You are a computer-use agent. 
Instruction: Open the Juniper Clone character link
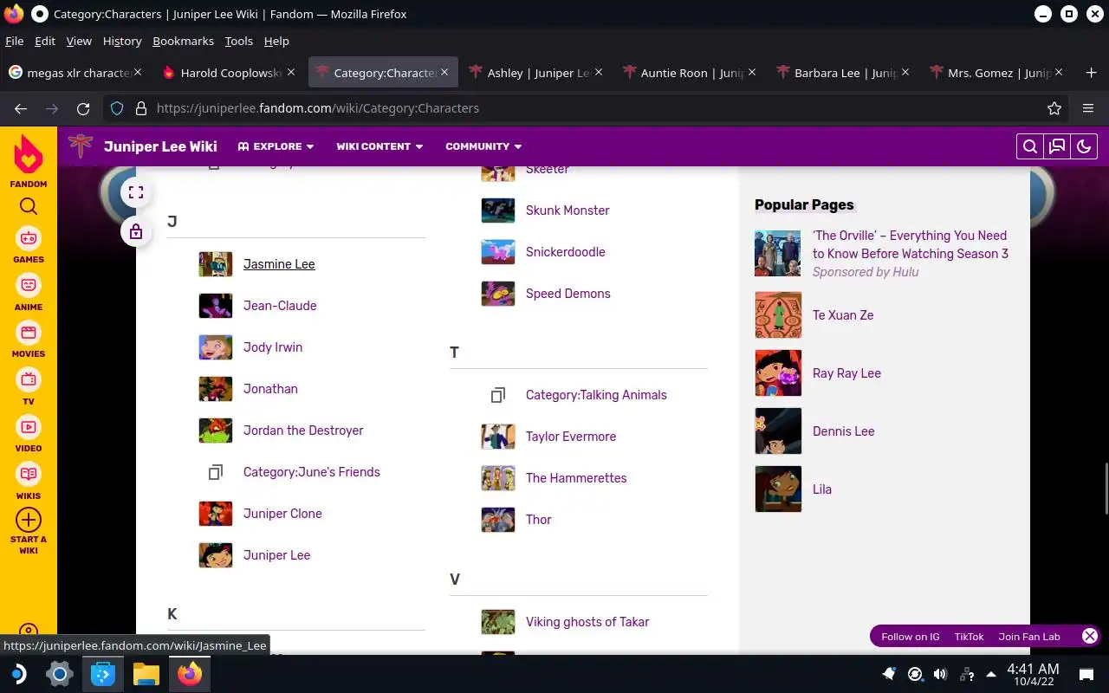tap(282, 514)
